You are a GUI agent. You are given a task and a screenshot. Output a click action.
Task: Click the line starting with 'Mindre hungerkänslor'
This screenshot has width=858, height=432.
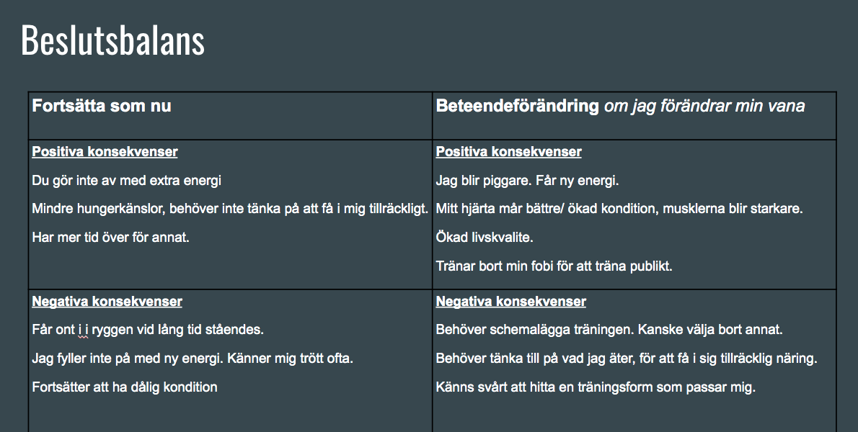coord(231,210)
